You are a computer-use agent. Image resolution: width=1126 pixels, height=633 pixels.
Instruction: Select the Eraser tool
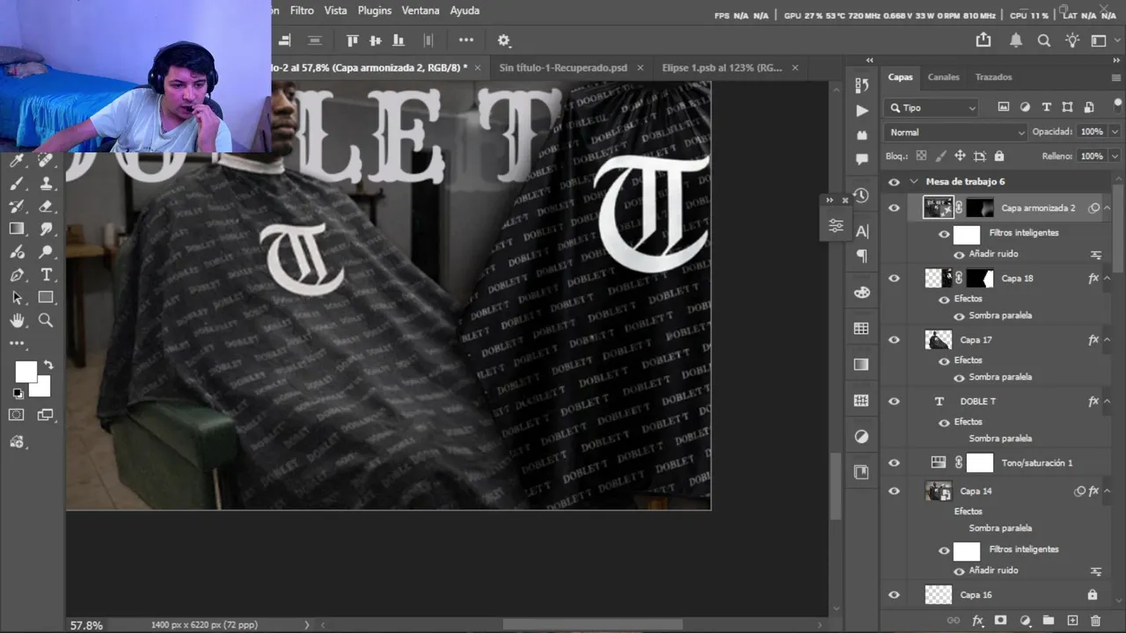pos(46,207)
